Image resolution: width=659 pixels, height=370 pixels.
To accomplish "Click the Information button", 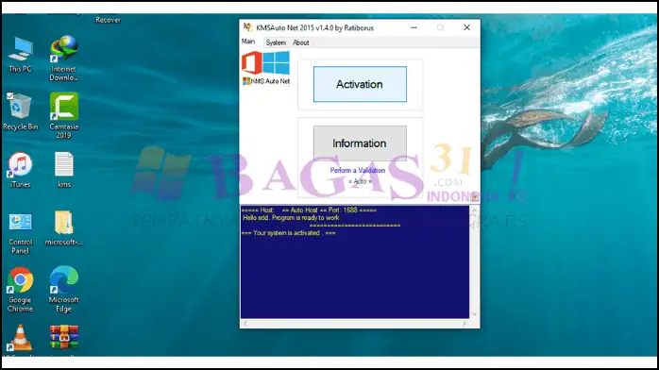I will click(x=360, y=143).
